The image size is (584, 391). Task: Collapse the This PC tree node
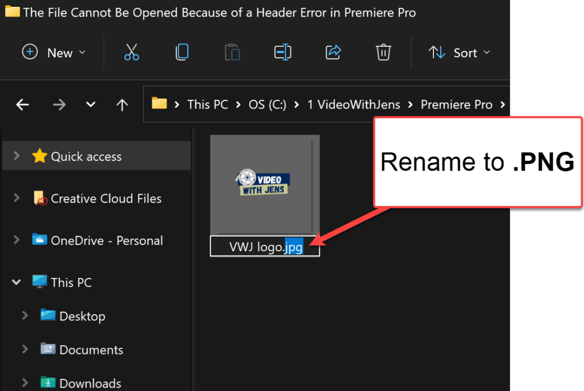(x=17, y=282)
